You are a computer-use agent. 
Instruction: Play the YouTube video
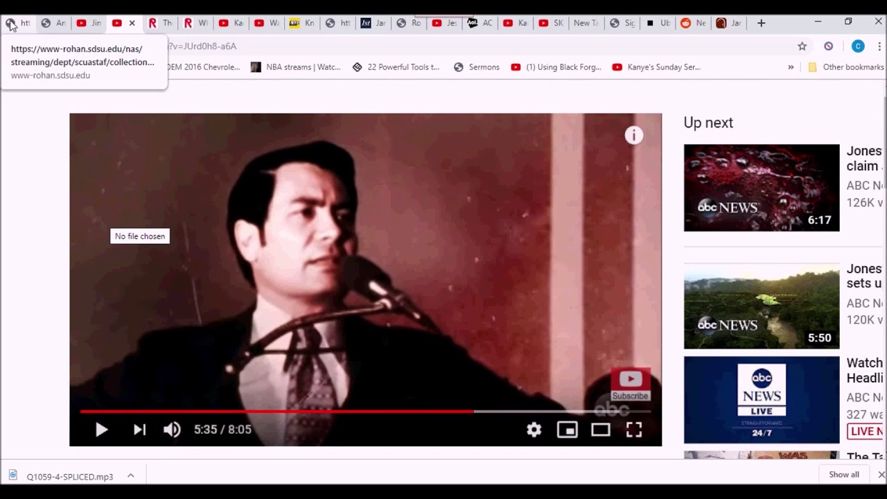(101, 430)
